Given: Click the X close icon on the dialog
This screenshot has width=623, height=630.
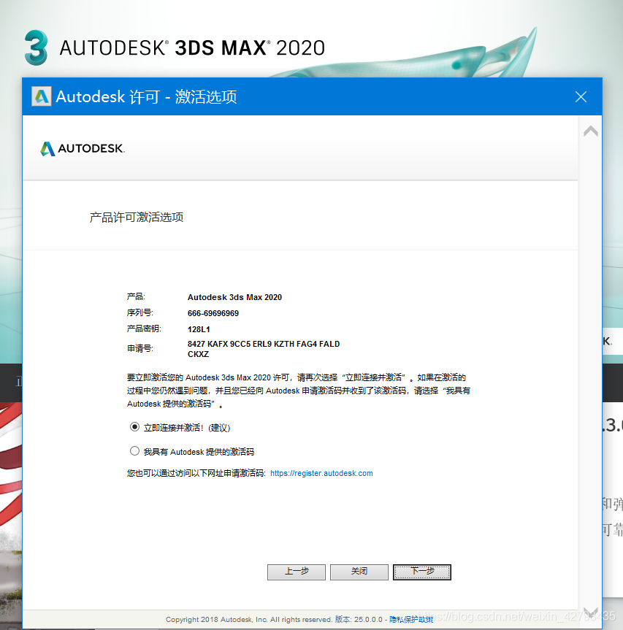Looking at the screenshot, I should (581, 96).
